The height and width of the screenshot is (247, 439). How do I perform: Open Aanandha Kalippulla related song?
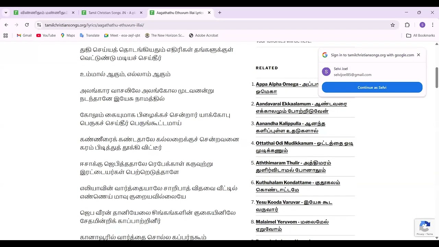(290, 127)
